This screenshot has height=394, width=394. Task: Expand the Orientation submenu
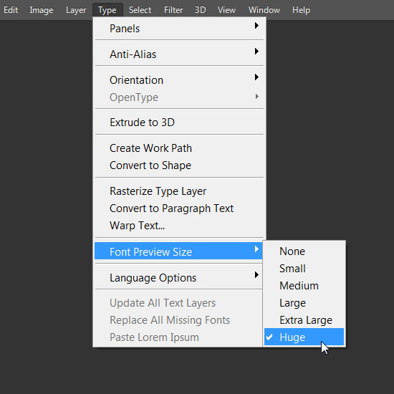pos(179,80)
